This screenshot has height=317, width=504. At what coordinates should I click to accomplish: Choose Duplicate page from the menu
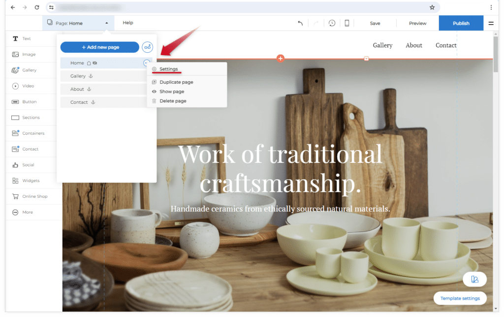176,82
